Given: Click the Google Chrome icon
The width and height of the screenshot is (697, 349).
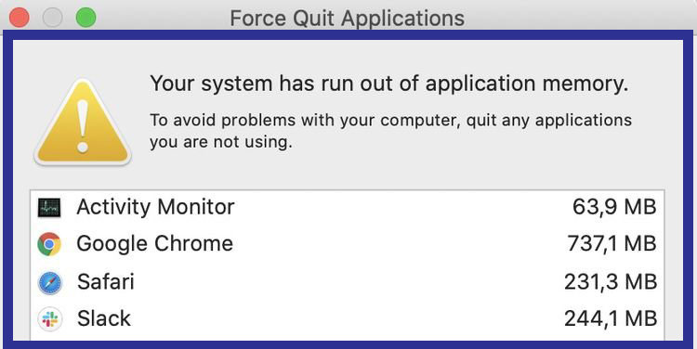Looking at the screenshot, I should tap(49, 244).
